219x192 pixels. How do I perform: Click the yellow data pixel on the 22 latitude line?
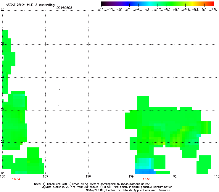164,143
